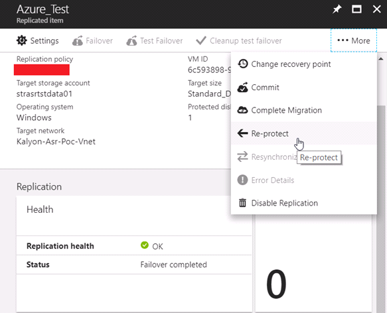Select Re-protect menu entry
387x313 pixels.
tap(303, 133)
